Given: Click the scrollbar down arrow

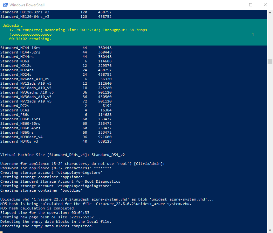Looking at the screenshot, I should 270,230.
